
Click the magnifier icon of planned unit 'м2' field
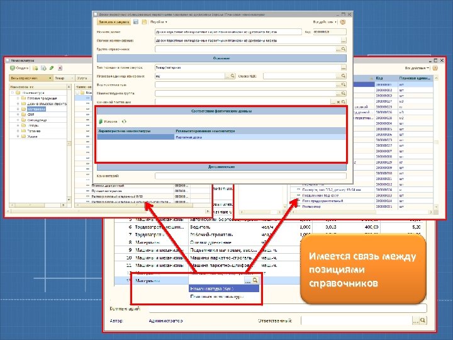(x=232, y=76)
